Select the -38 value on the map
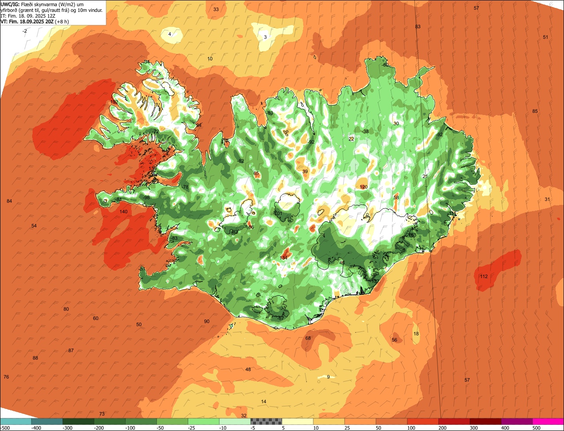 point(365,131)
